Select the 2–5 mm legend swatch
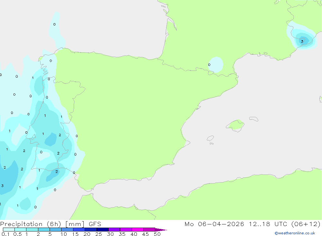 44,230
